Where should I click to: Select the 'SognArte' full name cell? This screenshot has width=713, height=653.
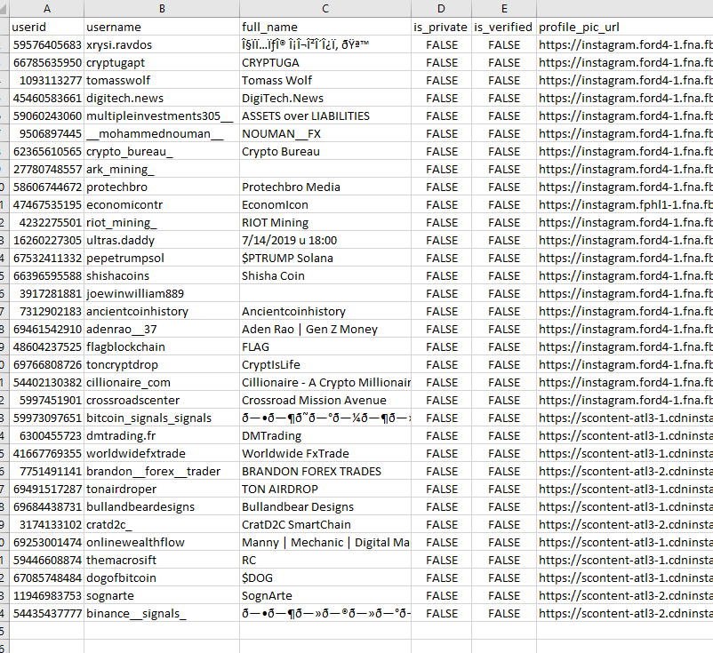(325, 595)
